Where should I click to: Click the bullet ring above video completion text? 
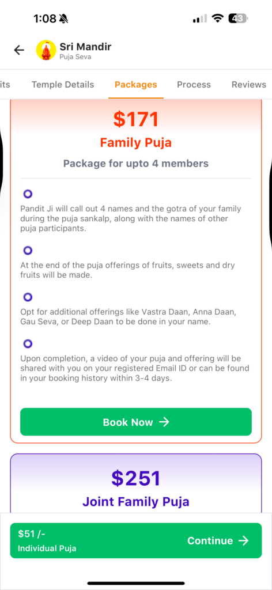pos(28,343)
